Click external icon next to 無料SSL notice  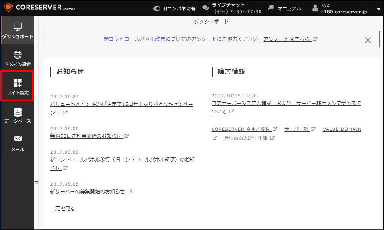[126, 136]
